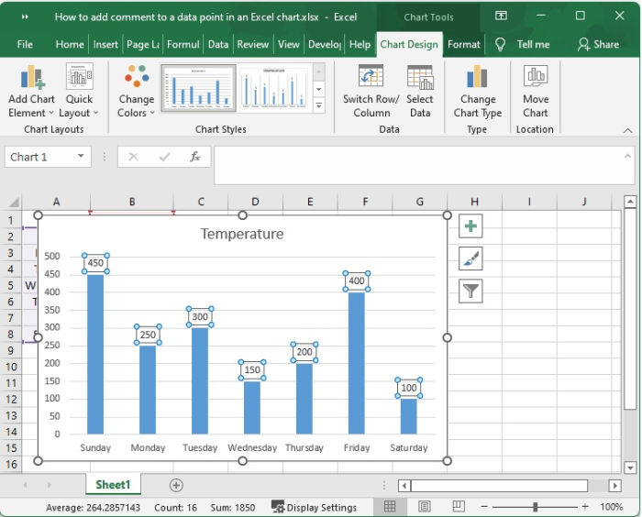Click vertical scrollbar down arrow
Screen dimensions: 642x517
[630, 467]
